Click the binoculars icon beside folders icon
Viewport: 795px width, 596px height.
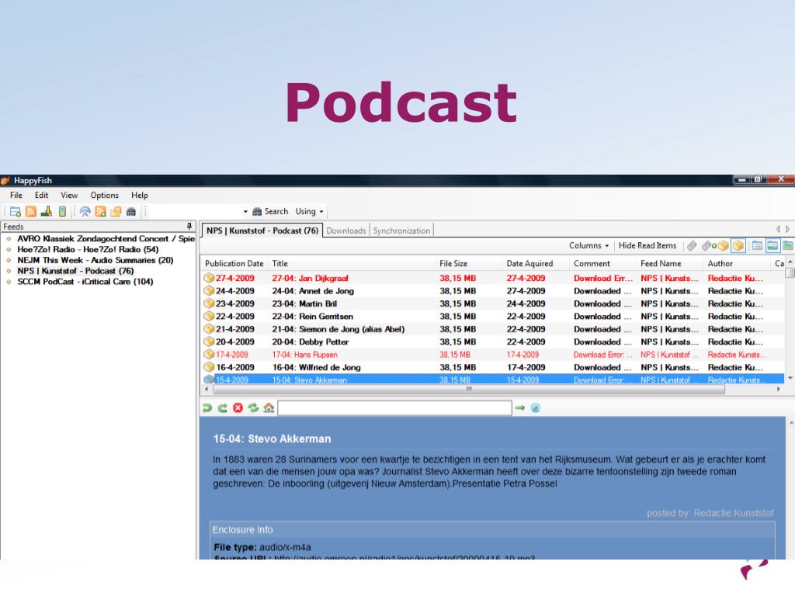(x=131, y=211)
